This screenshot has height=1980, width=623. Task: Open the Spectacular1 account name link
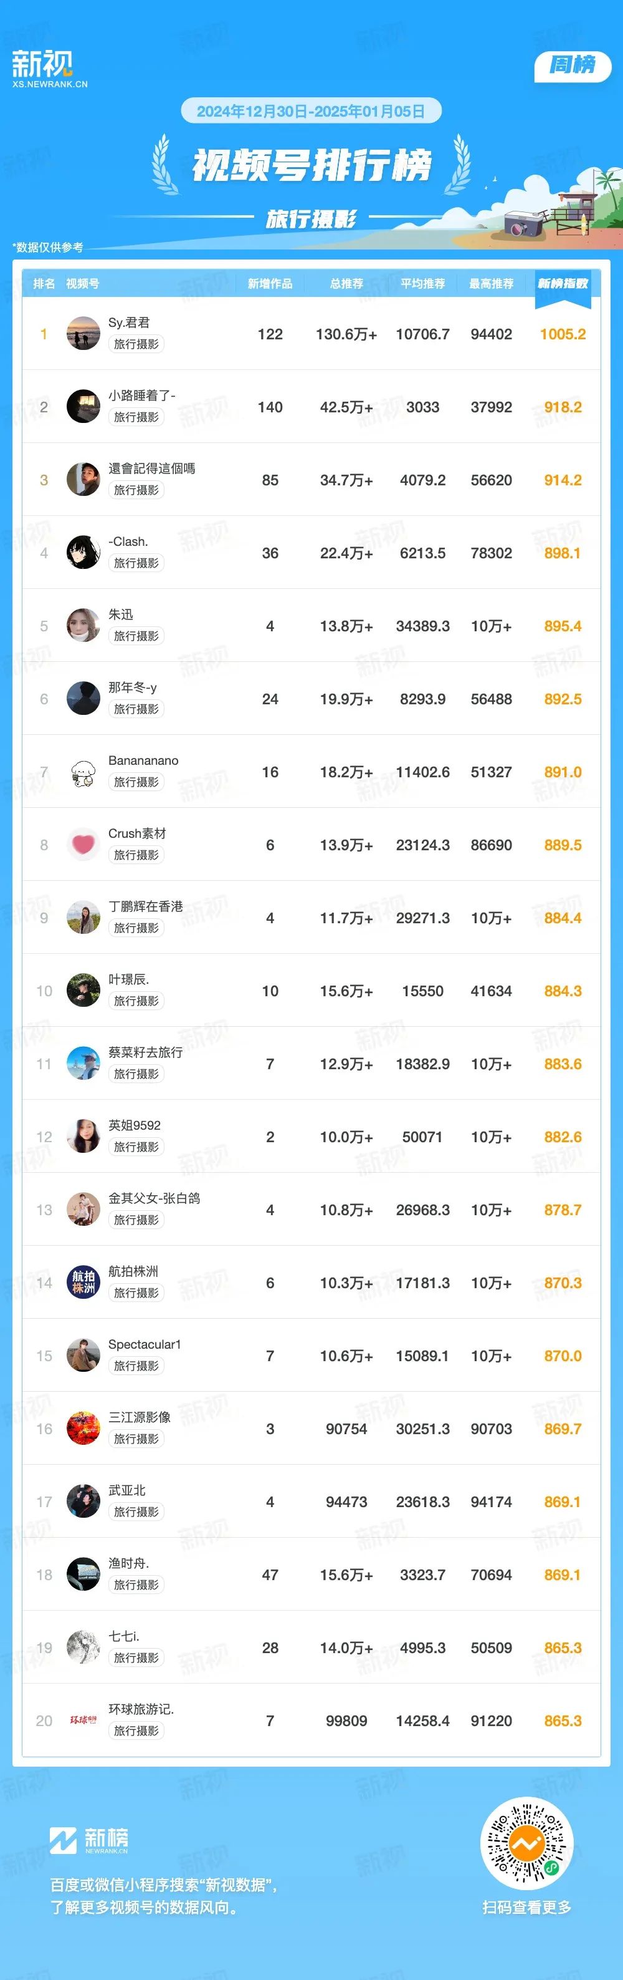(x=145, y=1344)
